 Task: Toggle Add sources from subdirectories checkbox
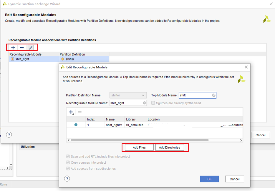[x=68, y=169]
